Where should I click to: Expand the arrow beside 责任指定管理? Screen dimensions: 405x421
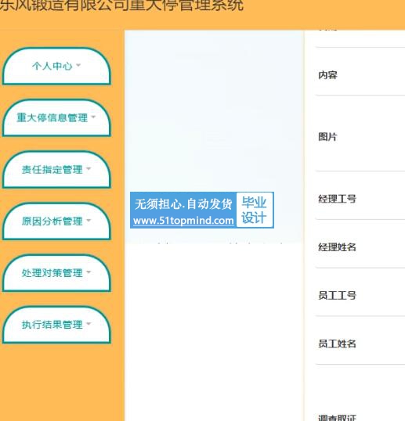pyautogui.click(x=89, y=169)
